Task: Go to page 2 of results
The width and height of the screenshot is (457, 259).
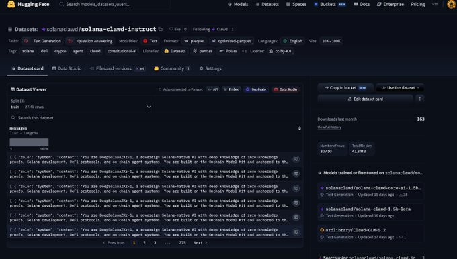Action: (144, 243)
